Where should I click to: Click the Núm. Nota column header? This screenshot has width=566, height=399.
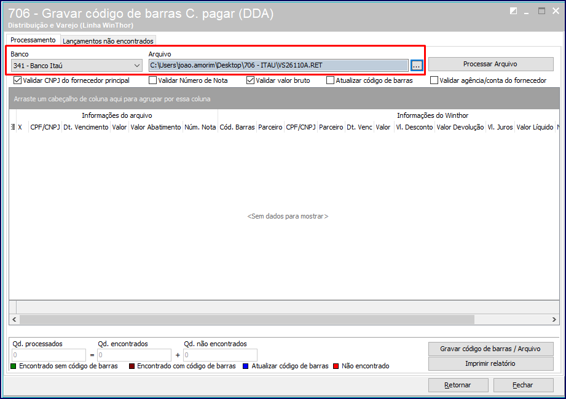[x=200, y=127]
